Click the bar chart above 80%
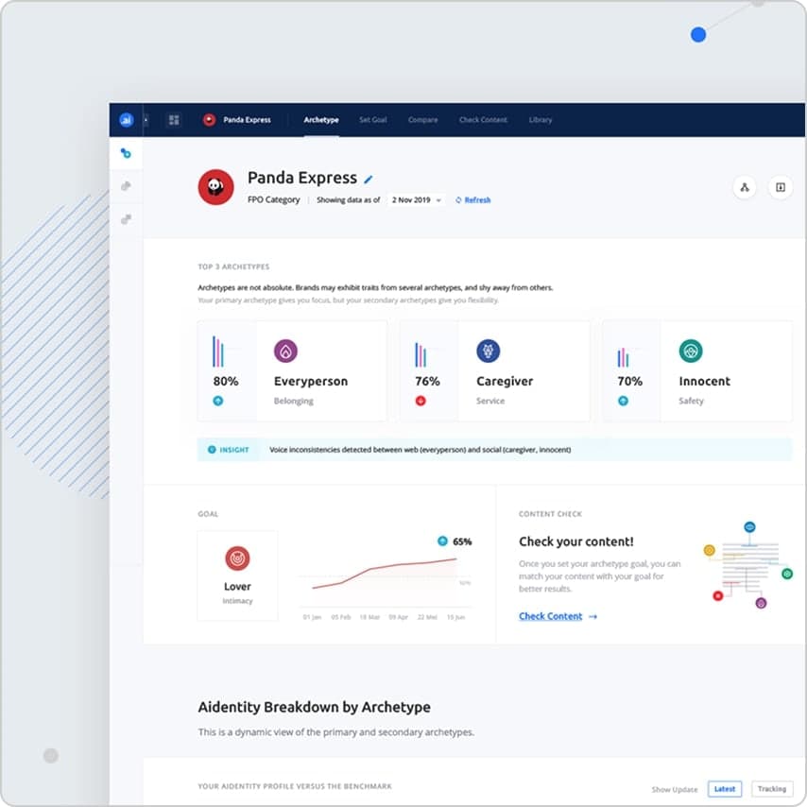This screenshot has width=807, height=807. click(218, 352)
